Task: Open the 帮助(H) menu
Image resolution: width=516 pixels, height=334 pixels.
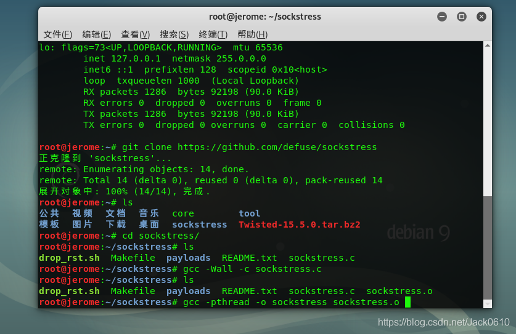Action: [252, 34]
